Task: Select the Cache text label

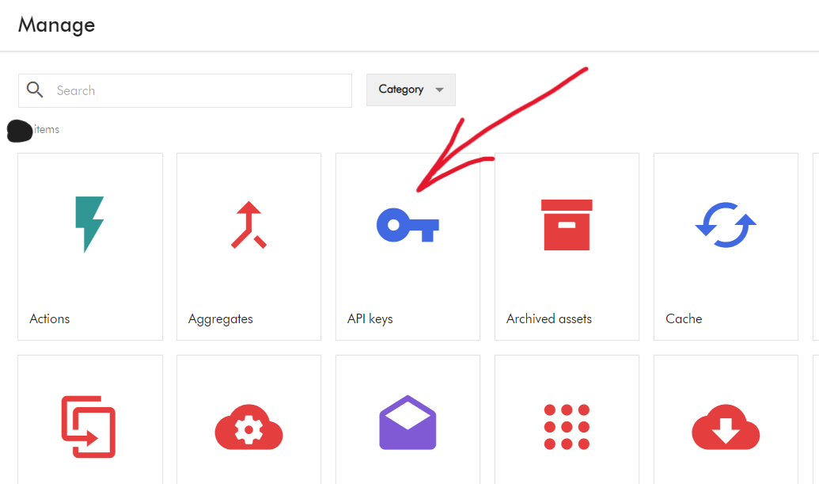Action: tap(684, 318)
